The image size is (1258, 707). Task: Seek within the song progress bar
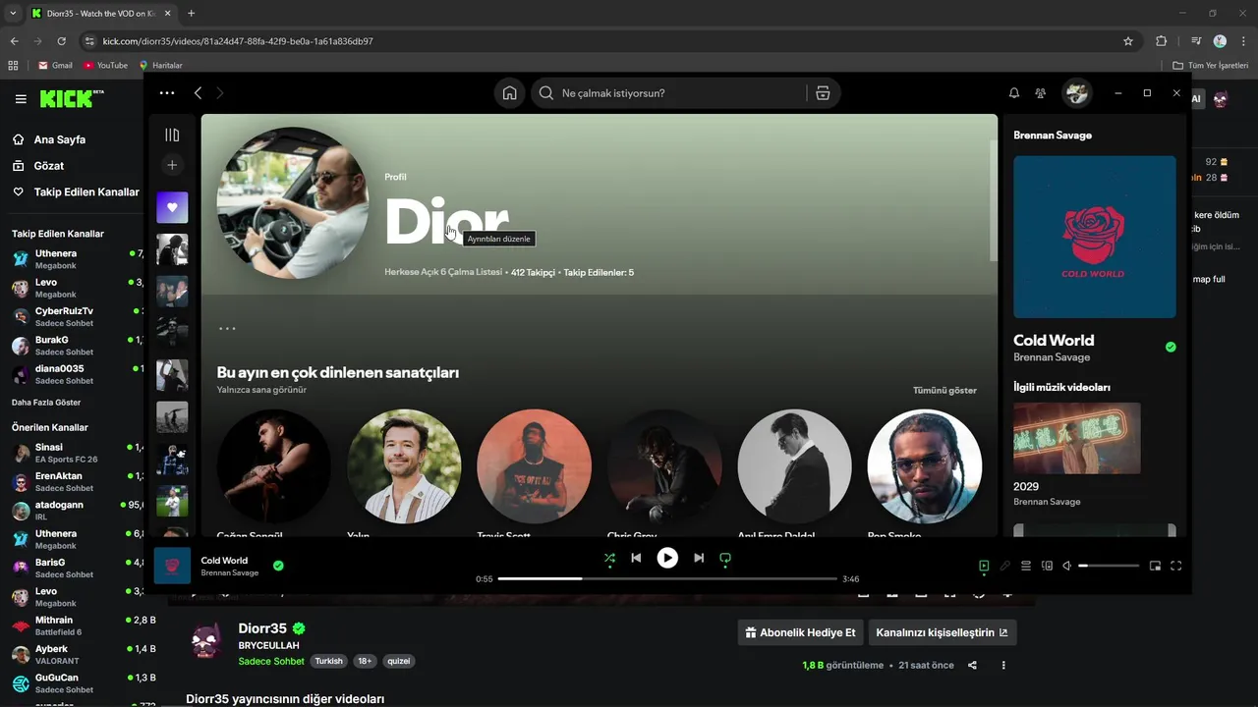(x=667, y=578)
